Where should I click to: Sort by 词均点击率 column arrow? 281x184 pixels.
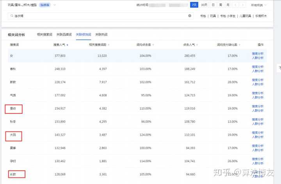153,45
